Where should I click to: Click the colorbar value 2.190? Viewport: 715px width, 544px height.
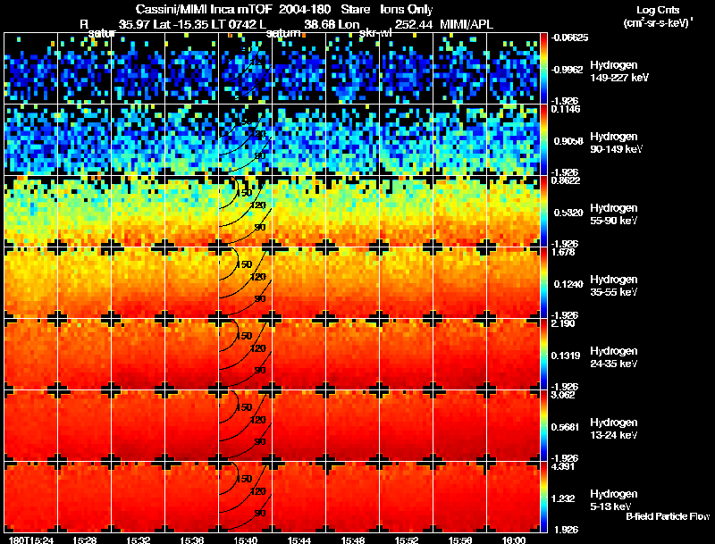point(563,324)
